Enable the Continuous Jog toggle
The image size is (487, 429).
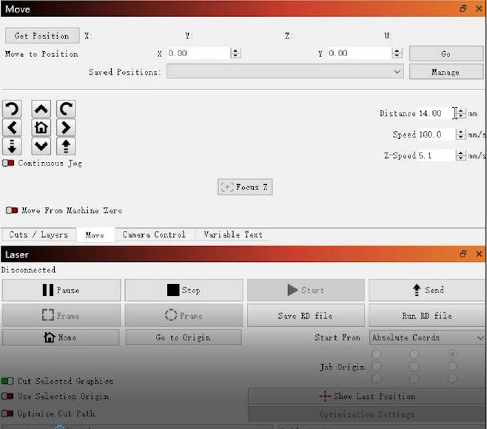[x=9, y=163]
